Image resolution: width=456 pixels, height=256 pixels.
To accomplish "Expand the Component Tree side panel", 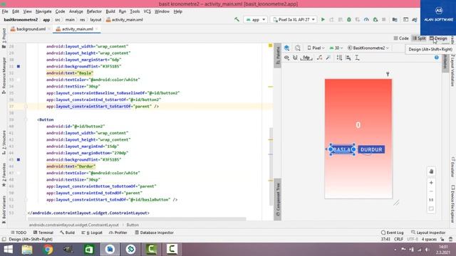I will pyautogui.click(x=278, y=200).
